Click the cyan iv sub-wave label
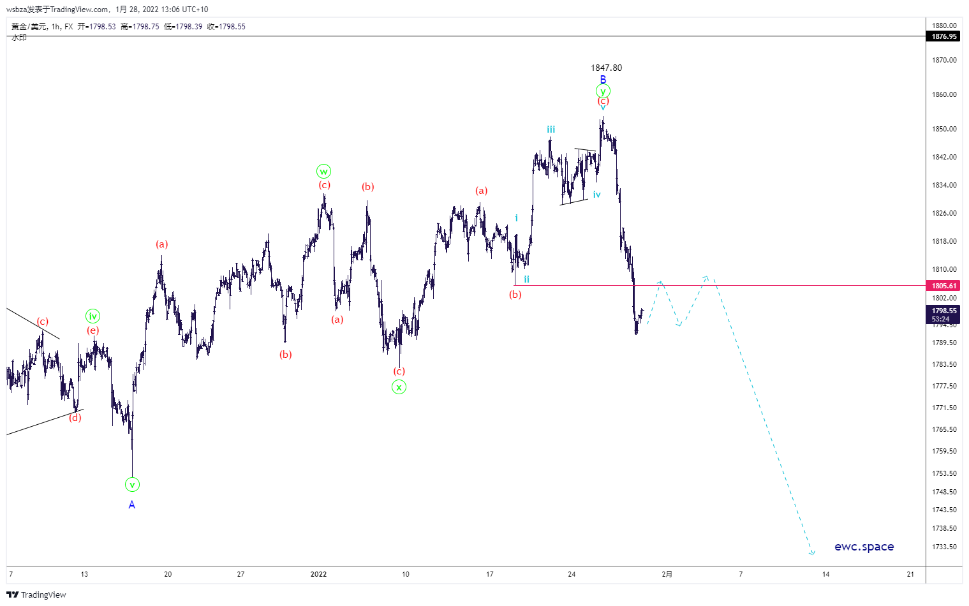Image resolution: width=969 pixels, height=606 pixels. click(x=596, y=195)
